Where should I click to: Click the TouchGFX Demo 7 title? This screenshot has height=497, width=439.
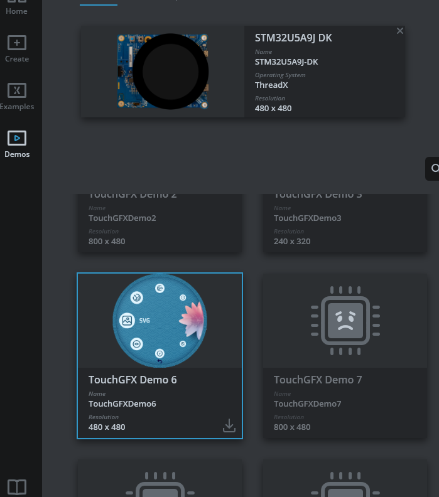tap(318, 380)
